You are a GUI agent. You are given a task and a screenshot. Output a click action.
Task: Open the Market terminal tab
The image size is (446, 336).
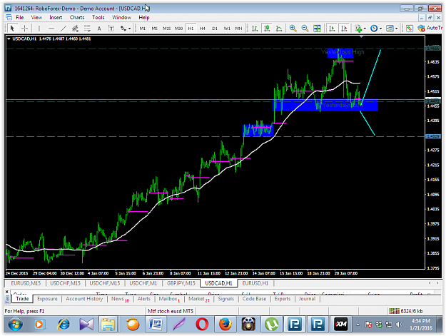coord(198,299)
